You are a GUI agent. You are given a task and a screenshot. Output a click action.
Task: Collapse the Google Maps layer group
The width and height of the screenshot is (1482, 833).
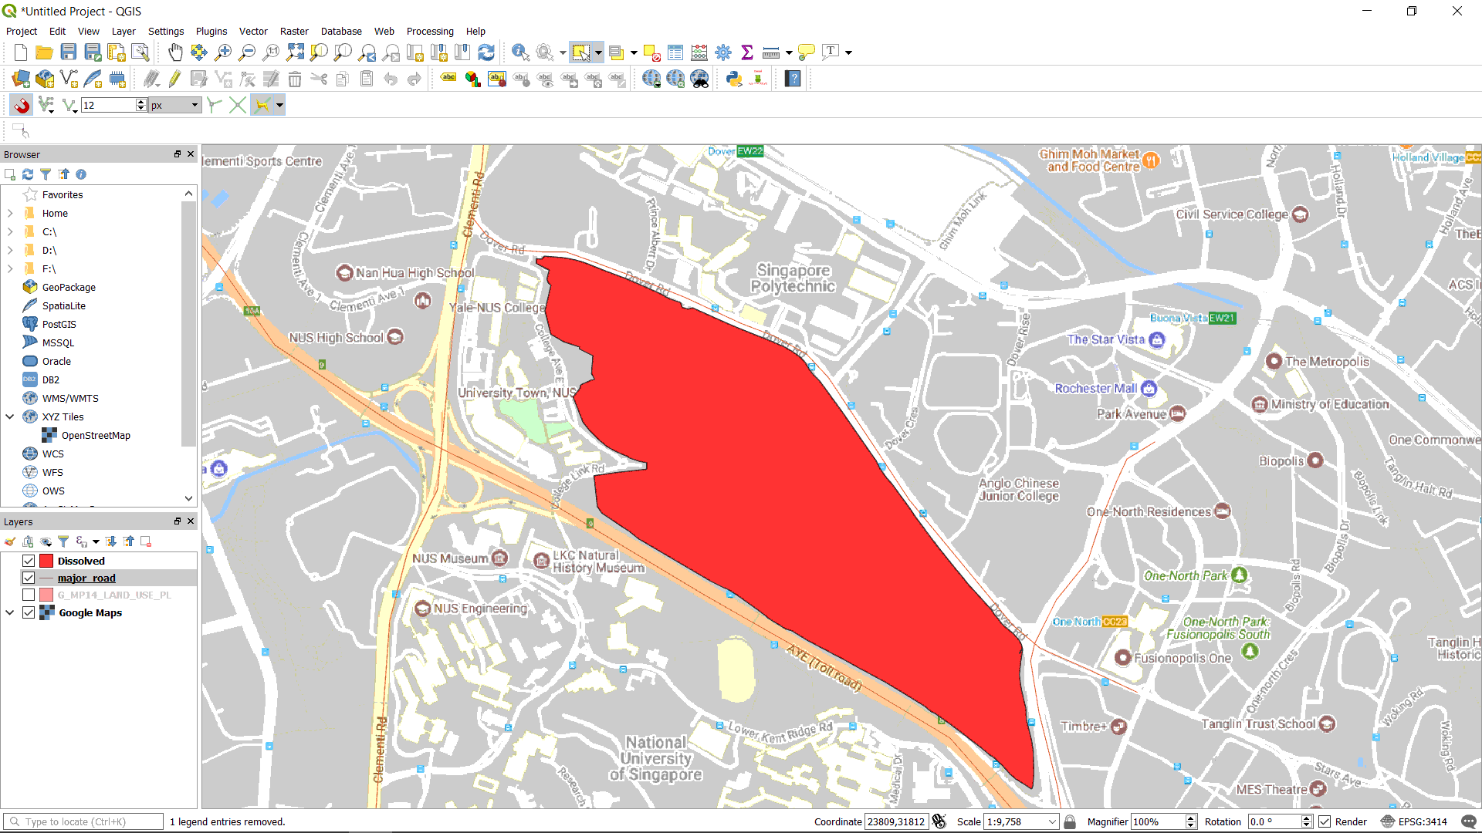[x=10, y=612]
